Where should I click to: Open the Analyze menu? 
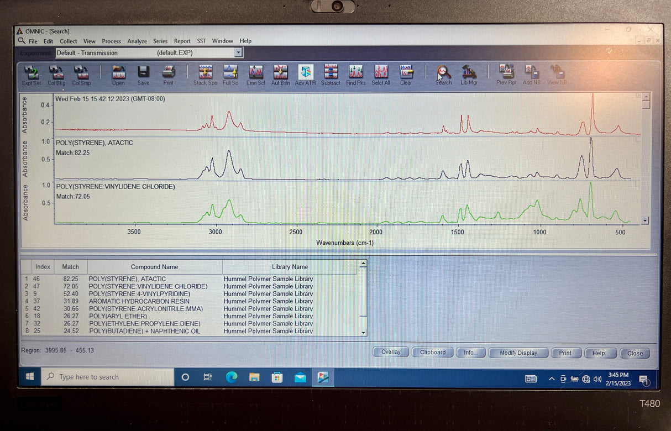pos(137,41)
